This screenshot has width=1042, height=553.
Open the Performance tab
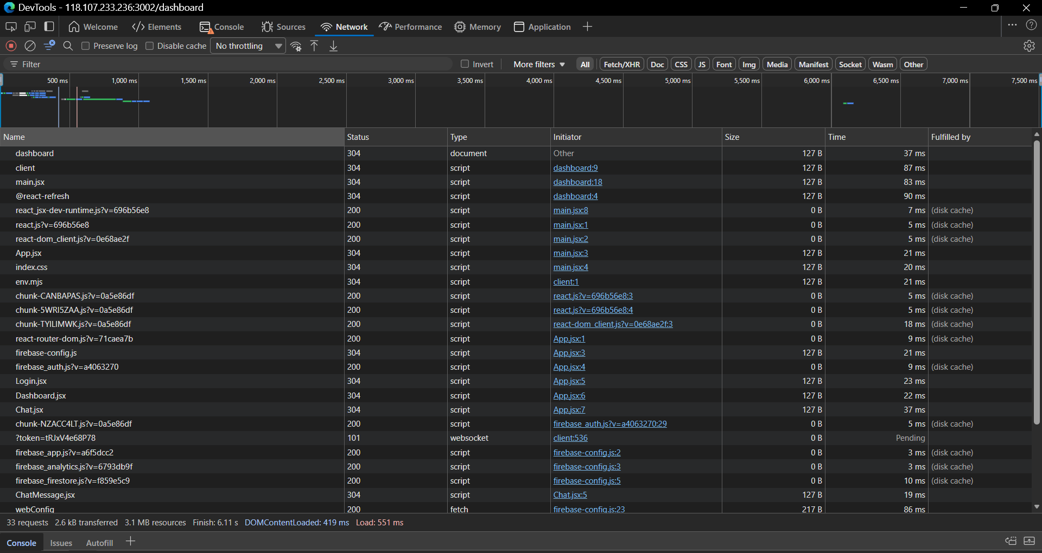coord(411,27)
